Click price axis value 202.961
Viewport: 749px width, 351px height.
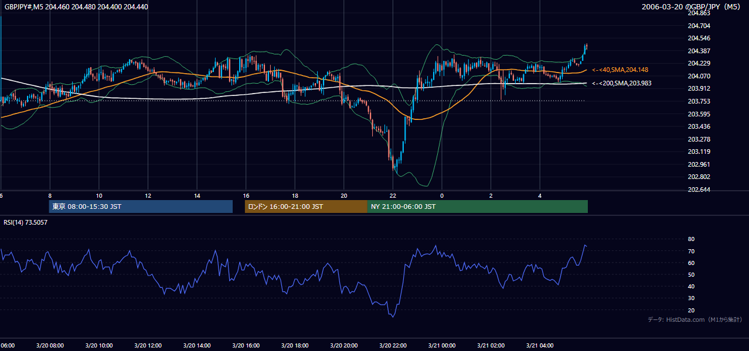tap(698, 164)
